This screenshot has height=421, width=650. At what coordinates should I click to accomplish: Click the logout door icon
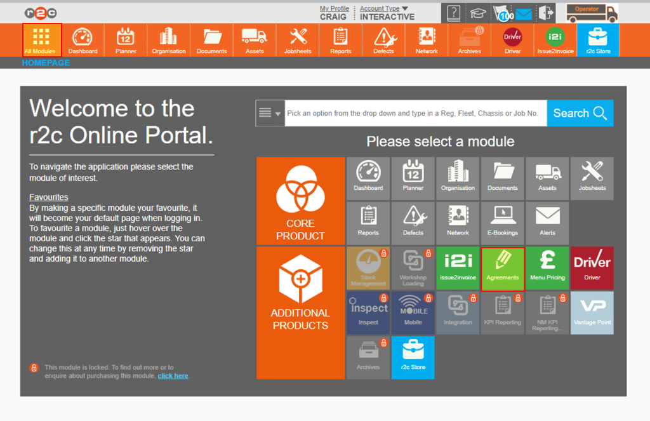[x=546, y=13]
